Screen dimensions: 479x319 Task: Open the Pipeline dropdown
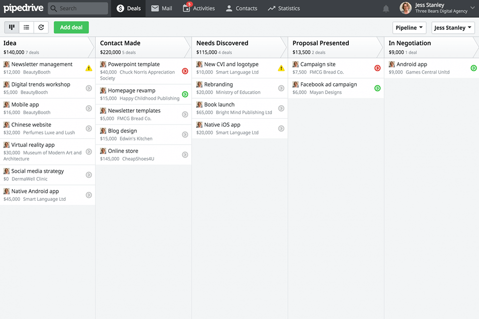tap(409, 28)
